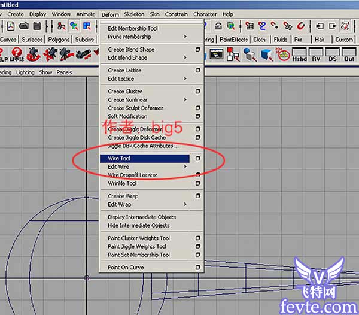Open the Create Lattice option box
The height and width of the screenshot is (315, 359).
198,70
